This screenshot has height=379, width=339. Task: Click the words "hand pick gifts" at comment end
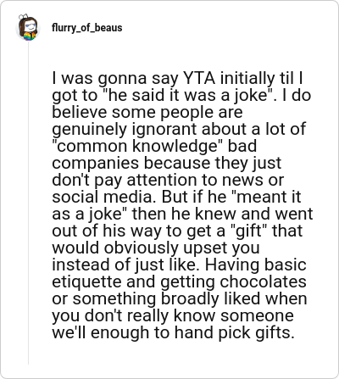234,332
